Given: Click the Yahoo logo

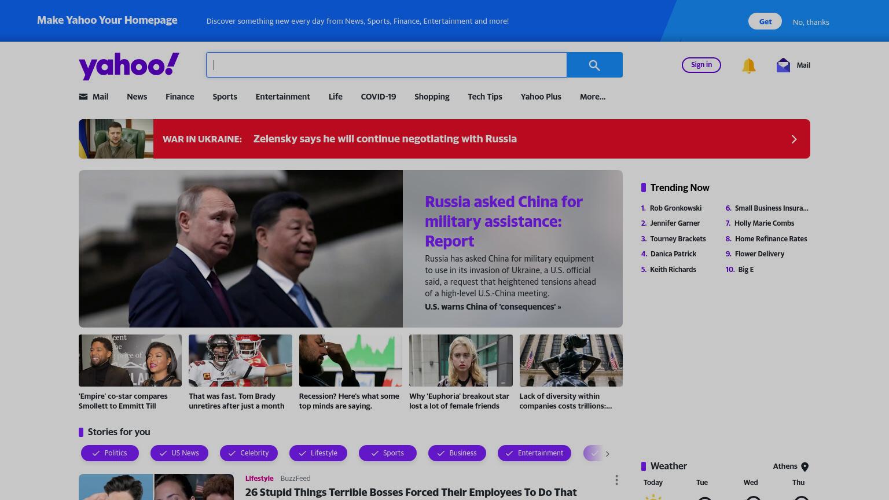Looking at the screenshot, I should (x=129, y=66).
